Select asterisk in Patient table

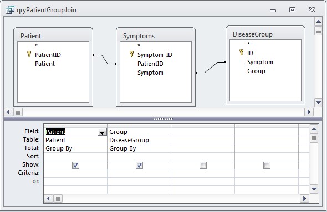pyautogui.click(x=36, y=45)
